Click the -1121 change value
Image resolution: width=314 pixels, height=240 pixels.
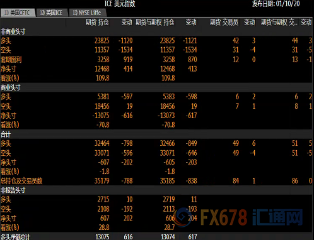(x=190, y=41)
